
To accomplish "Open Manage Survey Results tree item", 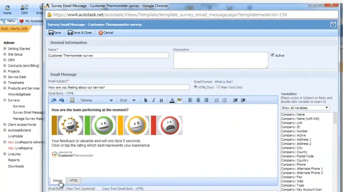I will tap(28, 118).
